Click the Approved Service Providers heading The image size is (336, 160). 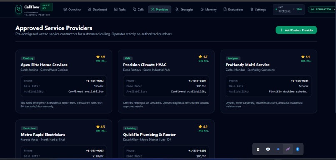[54, 28]
